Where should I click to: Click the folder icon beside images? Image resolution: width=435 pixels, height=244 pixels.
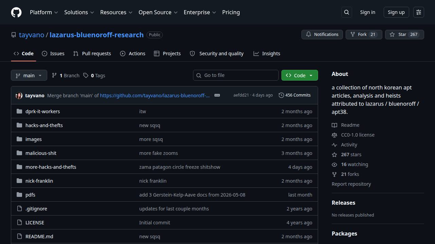coord(19,139)
